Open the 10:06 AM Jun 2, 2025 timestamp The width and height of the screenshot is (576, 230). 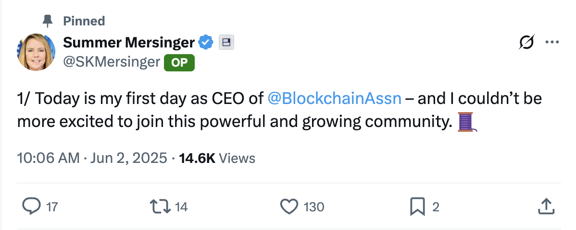click(x=92, y=158)
